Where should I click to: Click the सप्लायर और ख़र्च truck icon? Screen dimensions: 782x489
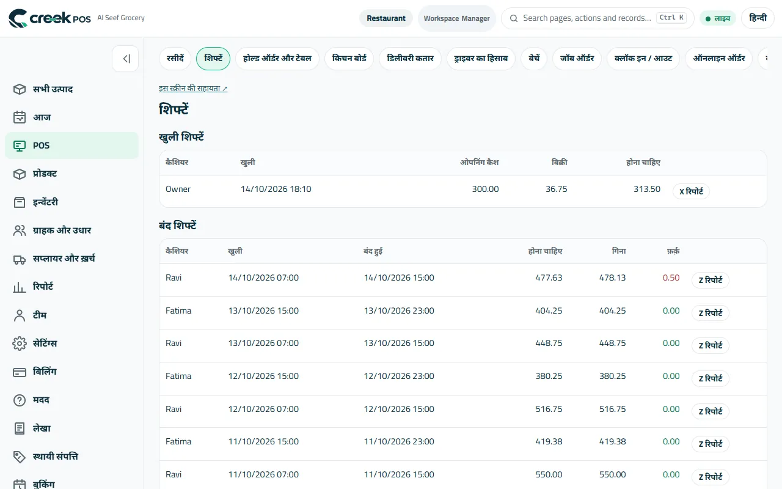[20, 259]
